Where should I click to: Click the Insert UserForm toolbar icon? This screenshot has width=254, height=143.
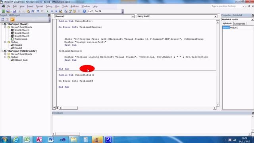[x=8, y=11]
